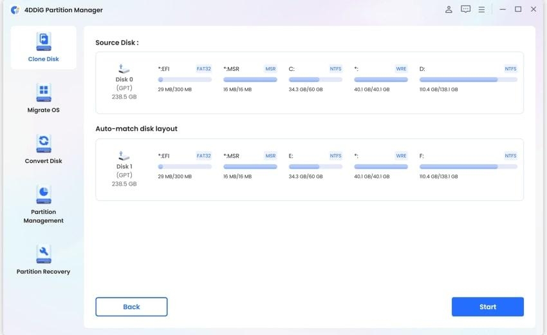Click the NTFS tag beside C:
Image resolution: width=547 pixels, height=335 pixels.
pos(335,69)
